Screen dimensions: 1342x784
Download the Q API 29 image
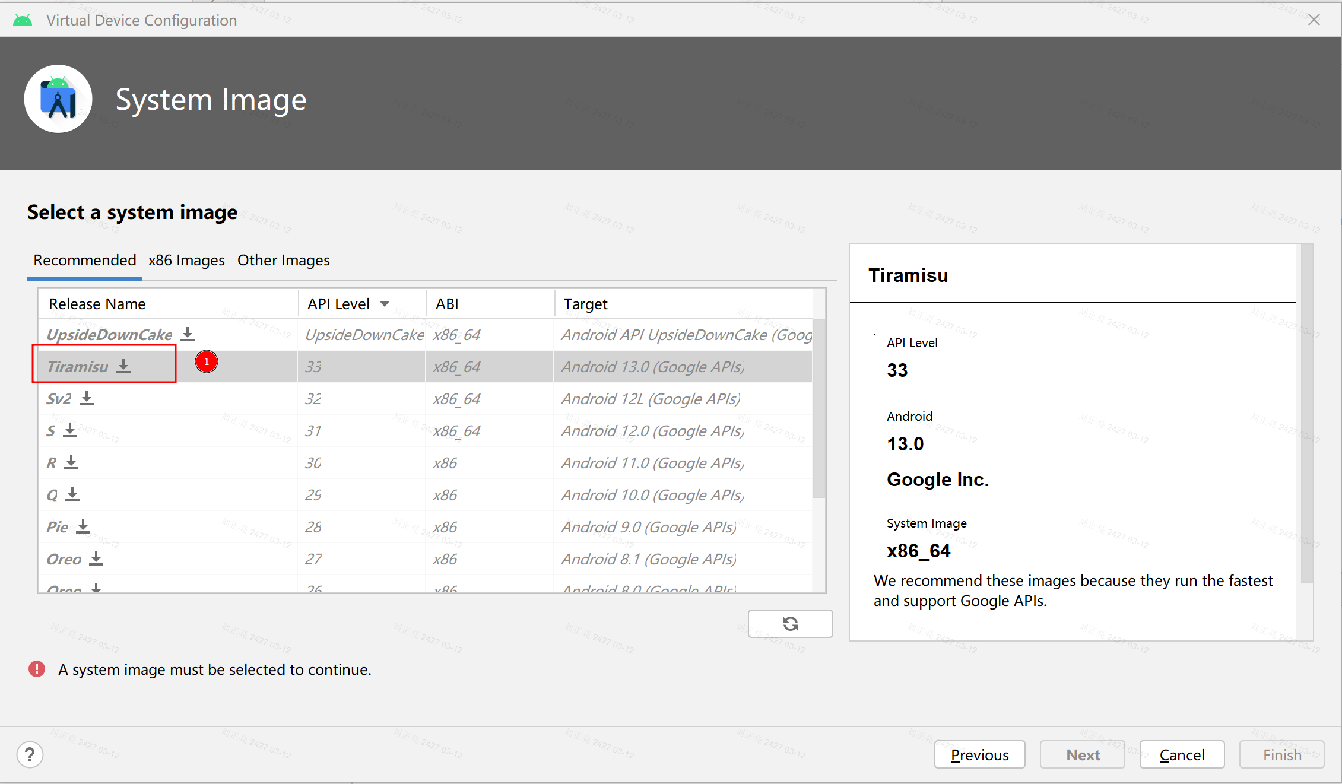pyautogui.click(x=72, y=494)
